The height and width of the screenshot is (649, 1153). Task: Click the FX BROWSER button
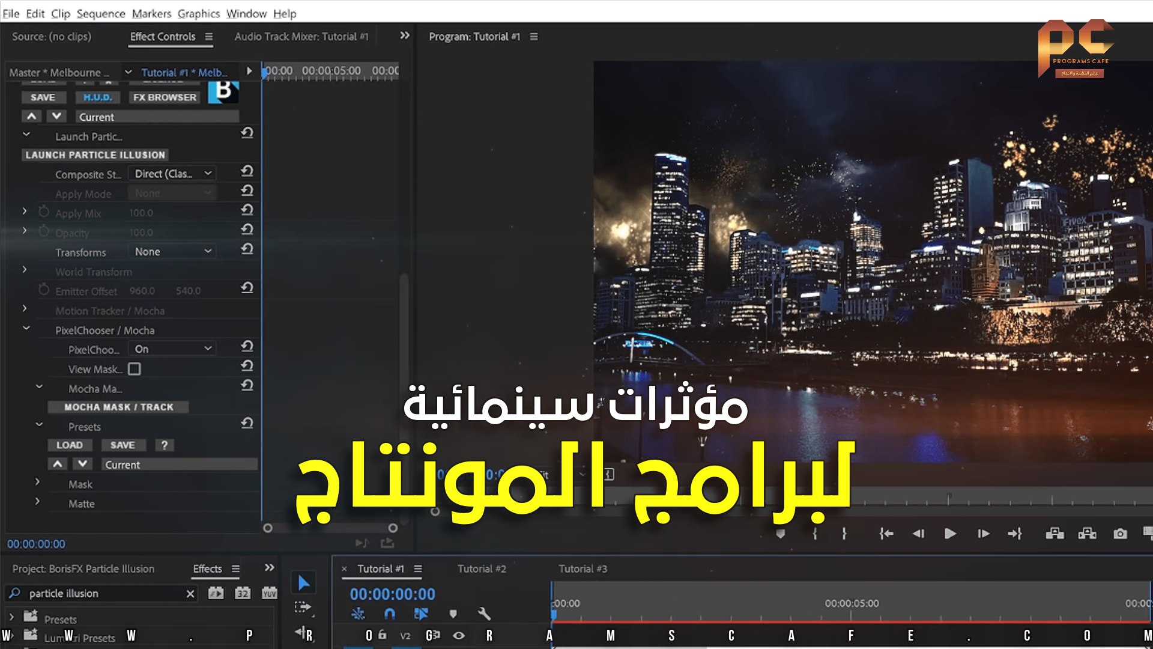165,97
